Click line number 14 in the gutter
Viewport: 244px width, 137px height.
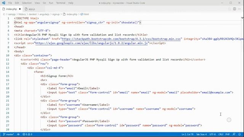(8, 72)
